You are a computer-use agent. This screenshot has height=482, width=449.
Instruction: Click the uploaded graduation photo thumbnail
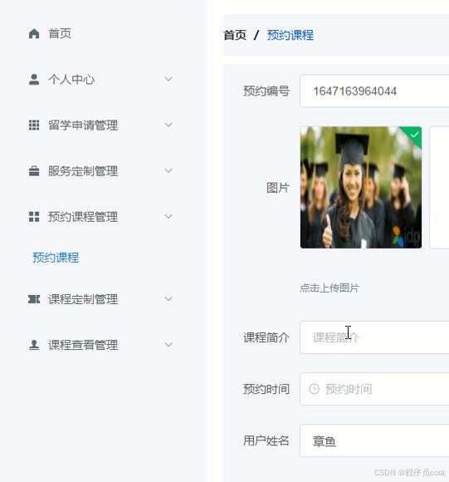(361, 187)
